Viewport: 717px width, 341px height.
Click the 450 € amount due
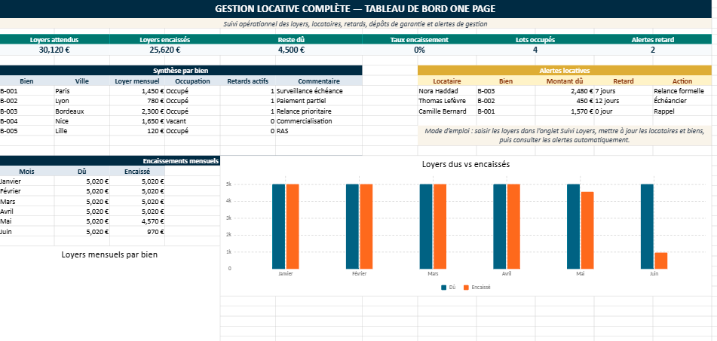click(564, 101)
